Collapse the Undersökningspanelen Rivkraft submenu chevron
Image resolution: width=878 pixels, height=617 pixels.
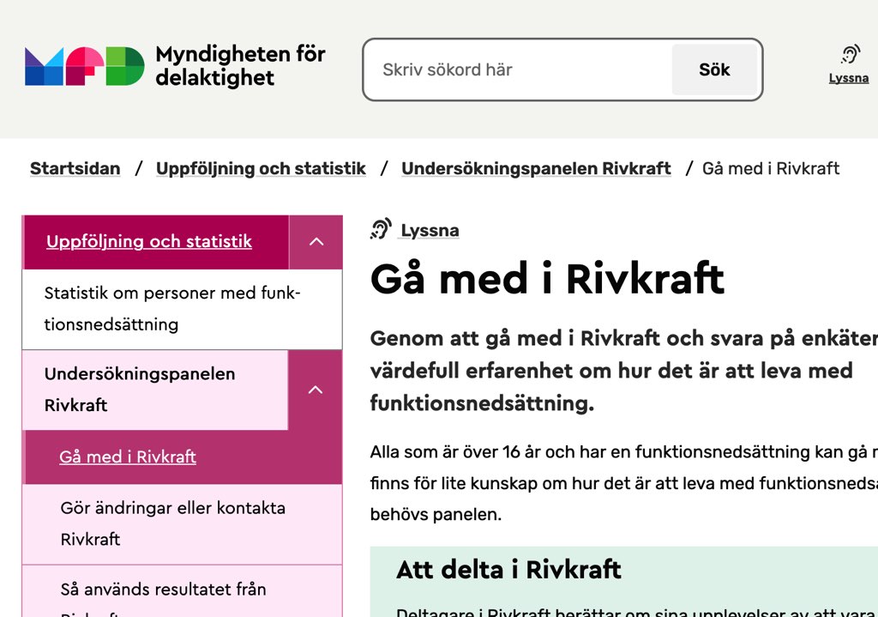316,390
